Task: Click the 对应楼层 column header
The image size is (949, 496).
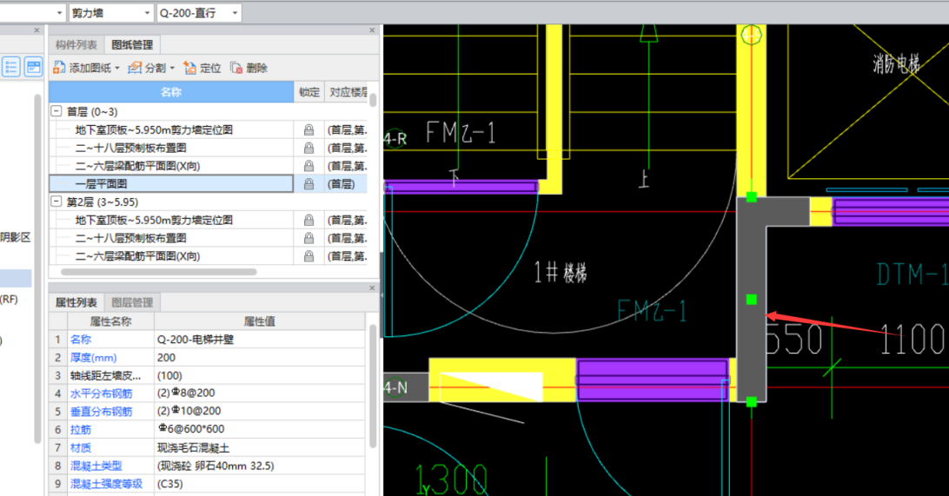Action: point(347,92)
